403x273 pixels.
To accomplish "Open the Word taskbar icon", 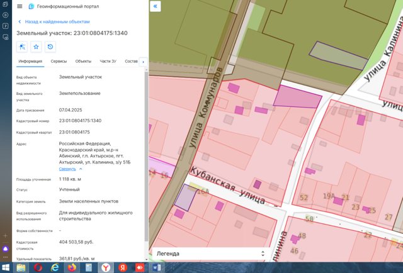I will click(157, 267).
